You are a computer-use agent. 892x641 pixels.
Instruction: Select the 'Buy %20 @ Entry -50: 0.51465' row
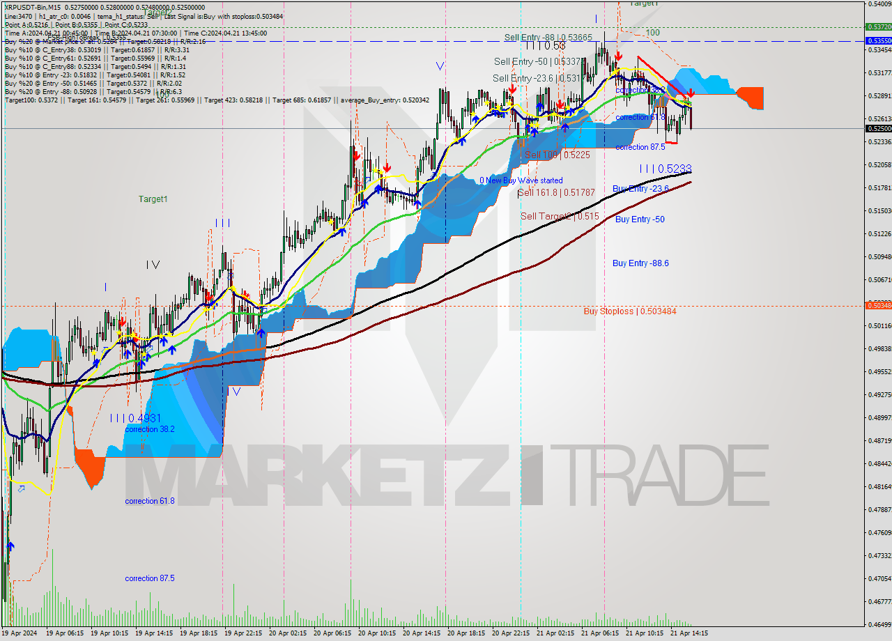pos(93,84)
